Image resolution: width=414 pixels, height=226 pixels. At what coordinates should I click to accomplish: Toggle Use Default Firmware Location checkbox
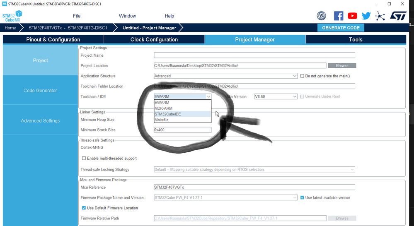click(x=84, y=208)
